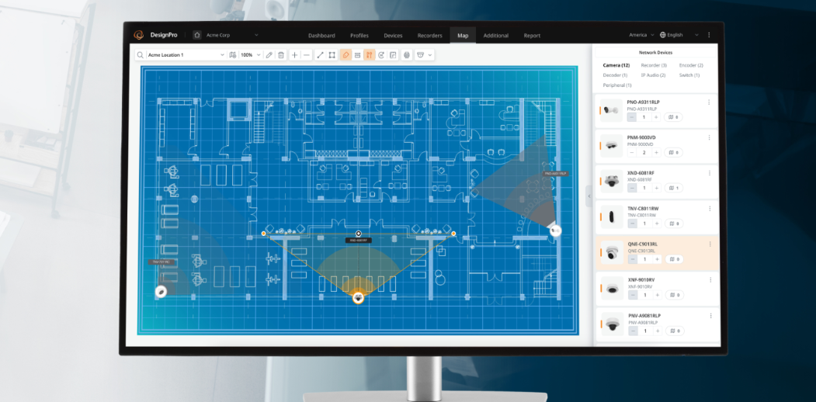Select the Decoder (1) device filter

[x=615, y=75]
